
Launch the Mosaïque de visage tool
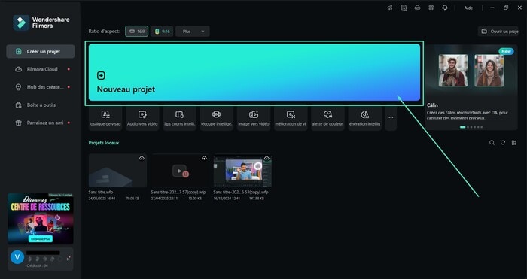[105, 118]
